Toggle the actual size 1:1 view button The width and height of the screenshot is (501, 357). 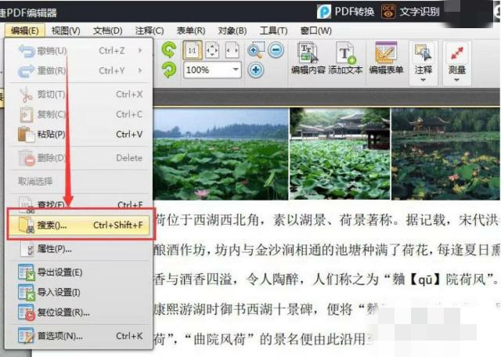[x=192, y=50]
